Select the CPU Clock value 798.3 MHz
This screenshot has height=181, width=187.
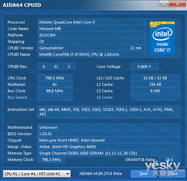[55, 78]
